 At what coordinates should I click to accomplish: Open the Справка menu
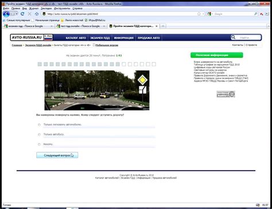click(77, 9)
